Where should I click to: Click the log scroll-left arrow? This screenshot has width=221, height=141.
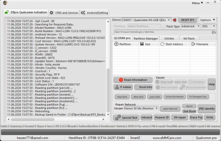(8, 119)
